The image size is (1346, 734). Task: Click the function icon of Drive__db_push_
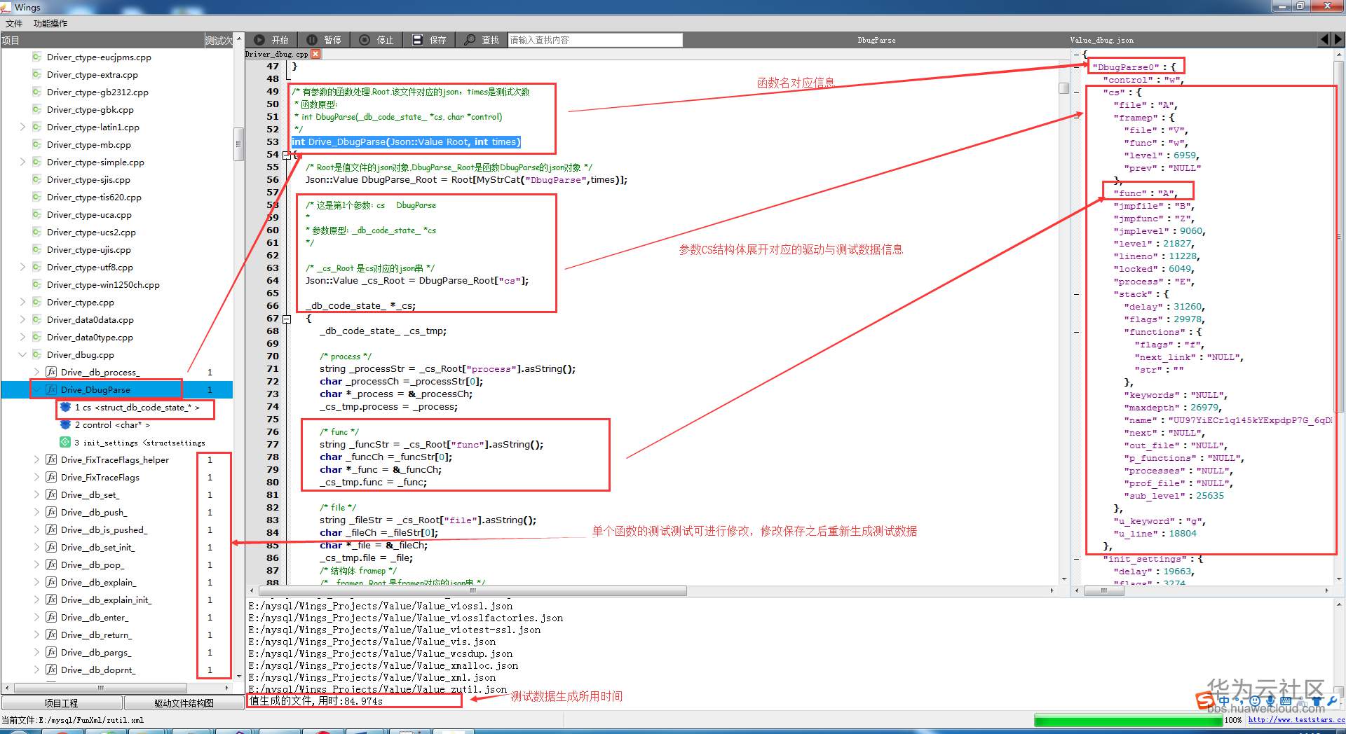(51, 512)
